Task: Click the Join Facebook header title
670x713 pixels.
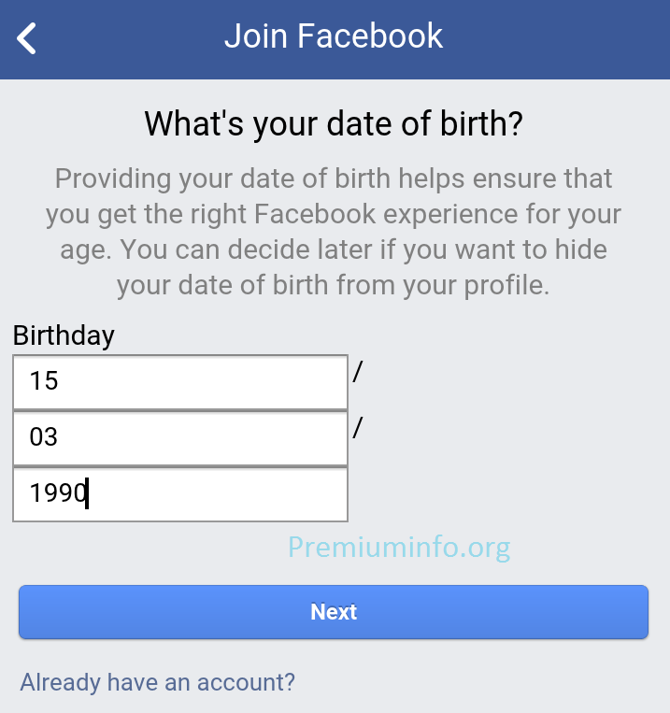Action: point(334,36)
